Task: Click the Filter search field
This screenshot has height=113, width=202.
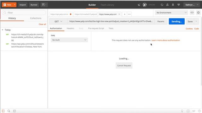Action: click(24, 13)
